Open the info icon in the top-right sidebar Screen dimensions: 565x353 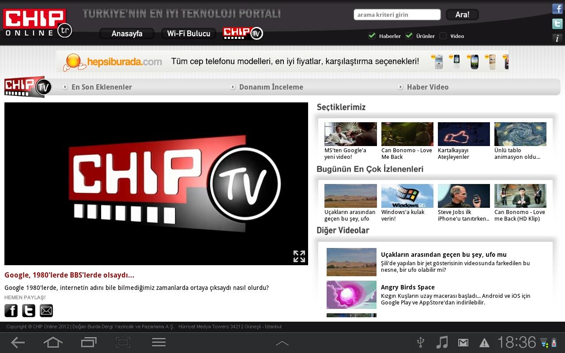557,38
